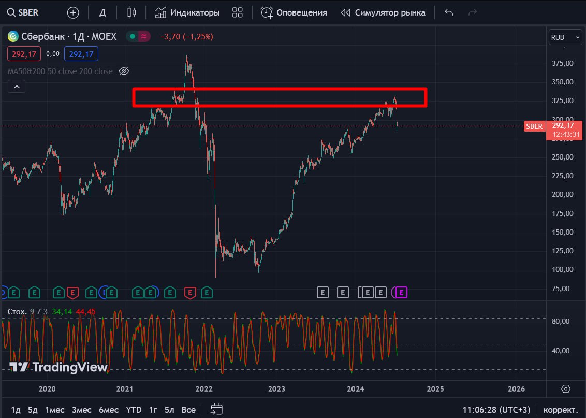Image resolution: width=586 pixels, height=418 pixels.
Task: Open the indicator templates grid icon
Action: coord(237,13)
